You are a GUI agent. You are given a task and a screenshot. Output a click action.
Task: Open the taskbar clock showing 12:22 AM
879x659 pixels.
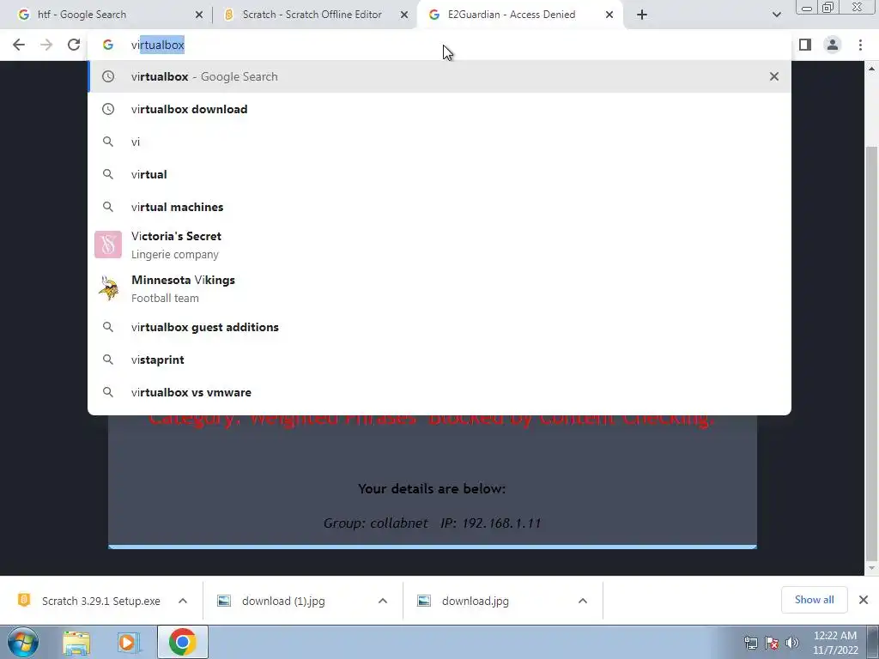coord(835,643)
